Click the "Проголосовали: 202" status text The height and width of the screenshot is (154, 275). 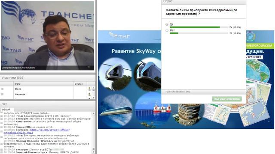[178, 92]
